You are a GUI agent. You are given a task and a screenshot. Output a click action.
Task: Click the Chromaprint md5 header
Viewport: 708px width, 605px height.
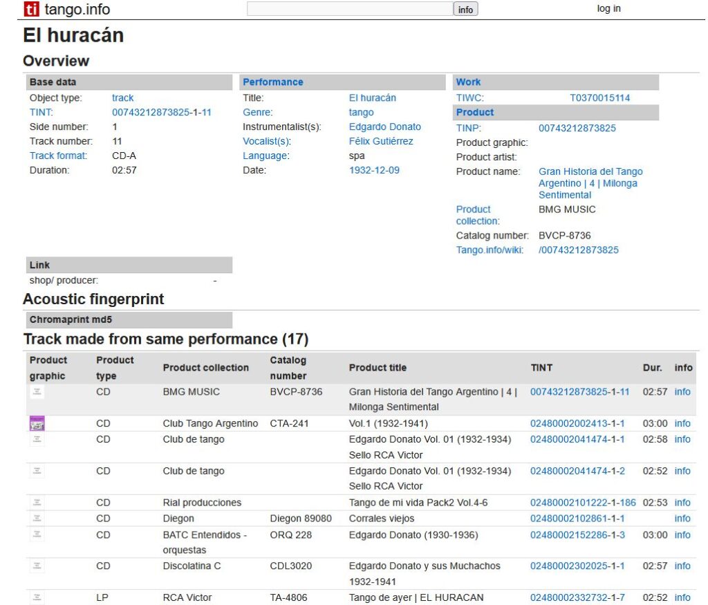(x=129, y=319)
